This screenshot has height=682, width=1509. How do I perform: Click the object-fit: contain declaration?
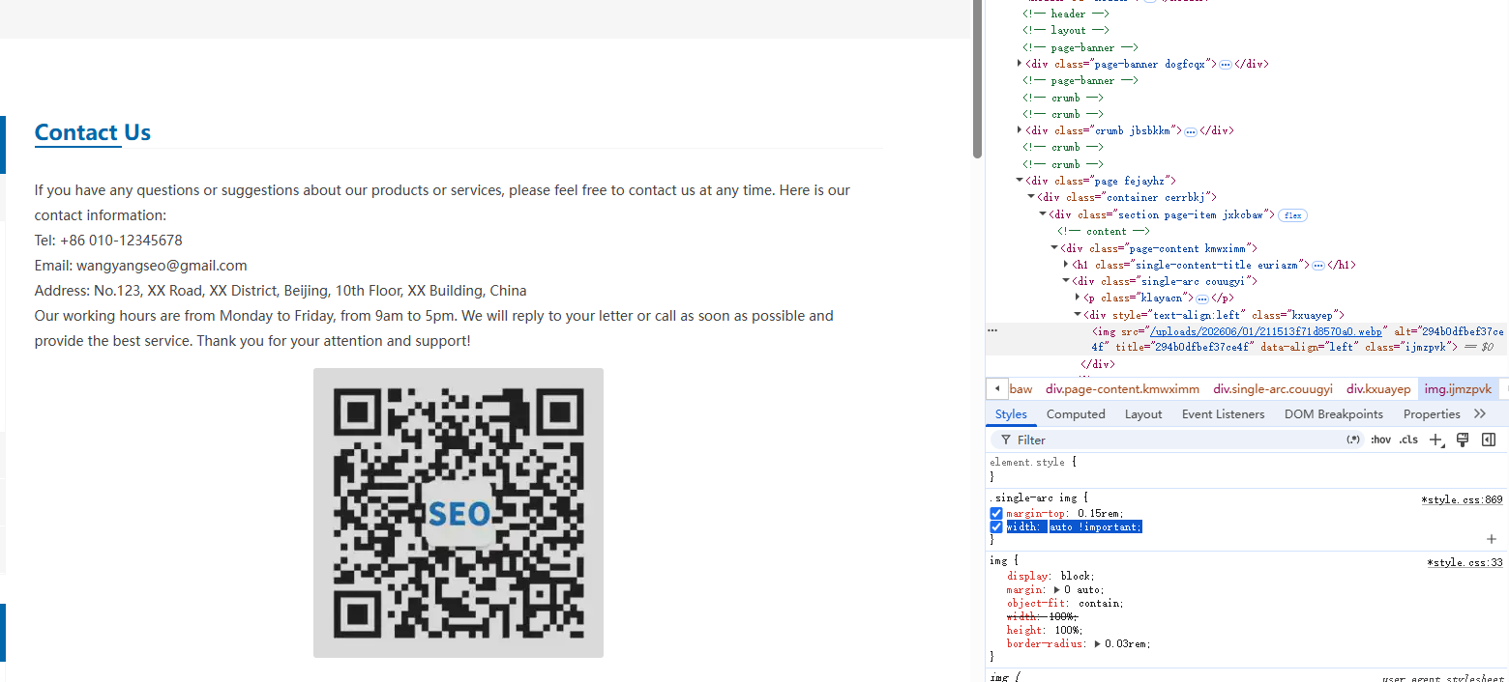point(1065,603)
